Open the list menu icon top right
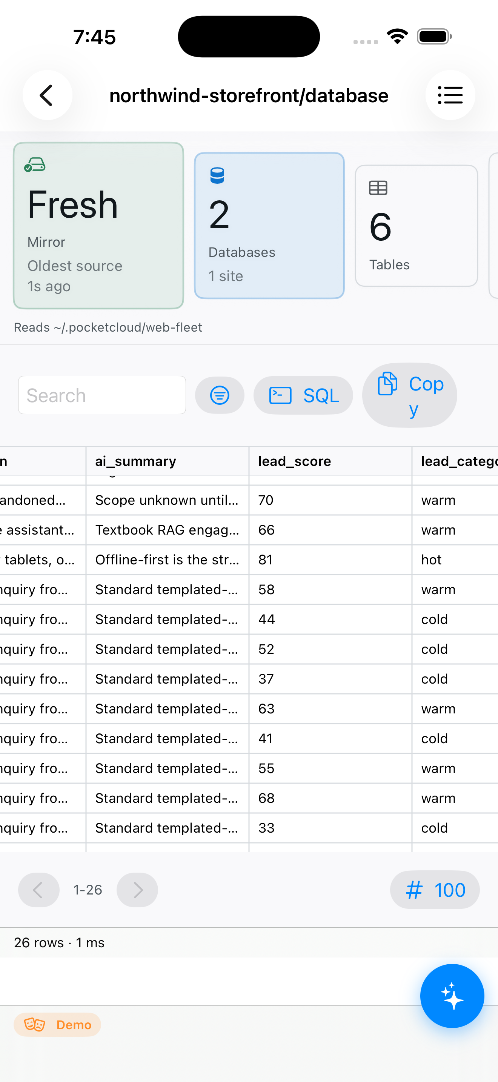This screenshot has width=498, height=1082. click(450, 95)
